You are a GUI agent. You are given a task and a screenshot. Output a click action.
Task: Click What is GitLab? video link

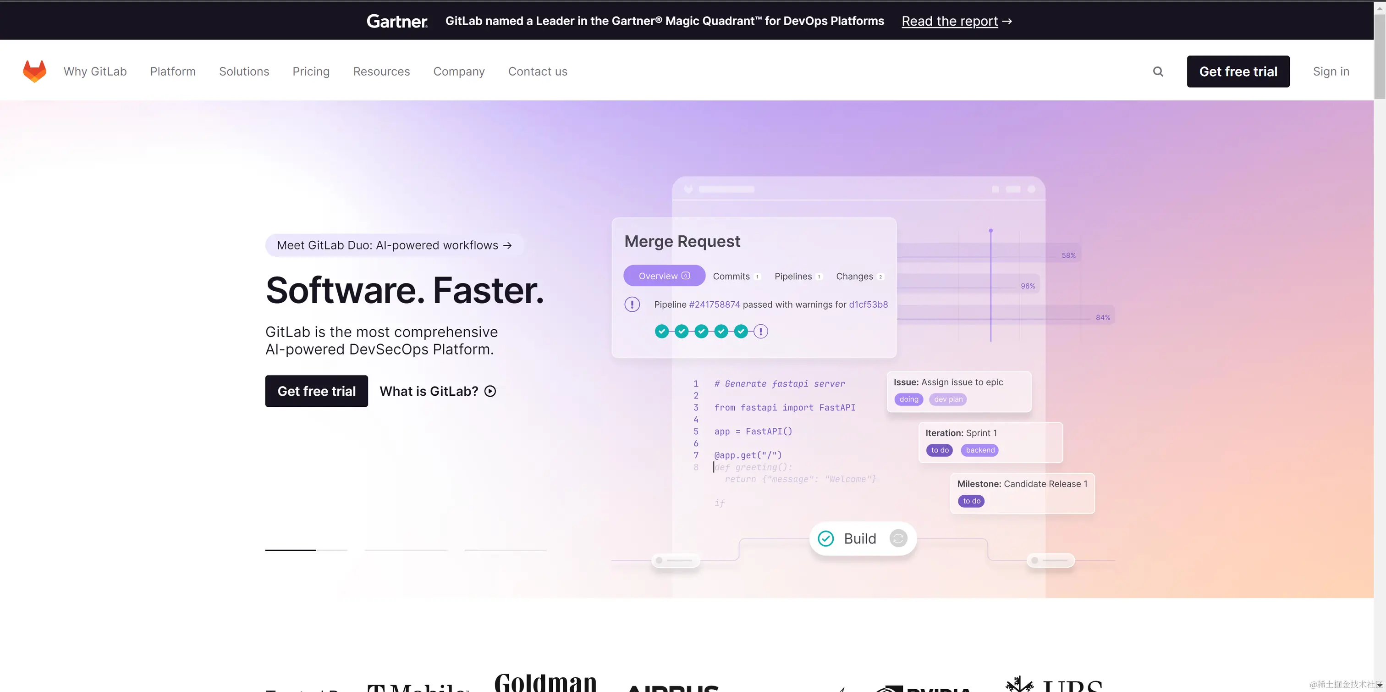[438, 391]
